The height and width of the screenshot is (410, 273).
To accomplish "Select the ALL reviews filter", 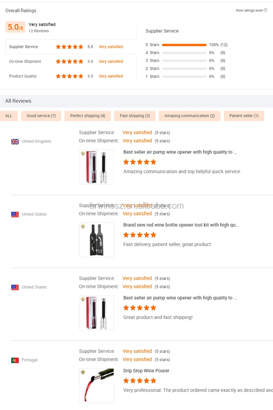I will tap(9, 116).
